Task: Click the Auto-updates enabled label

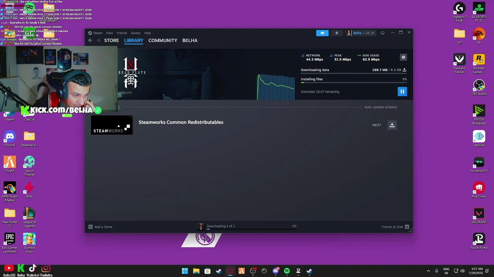Action: 381,107
